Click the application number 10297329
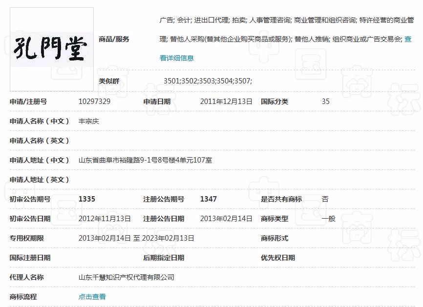 (94, 102)
